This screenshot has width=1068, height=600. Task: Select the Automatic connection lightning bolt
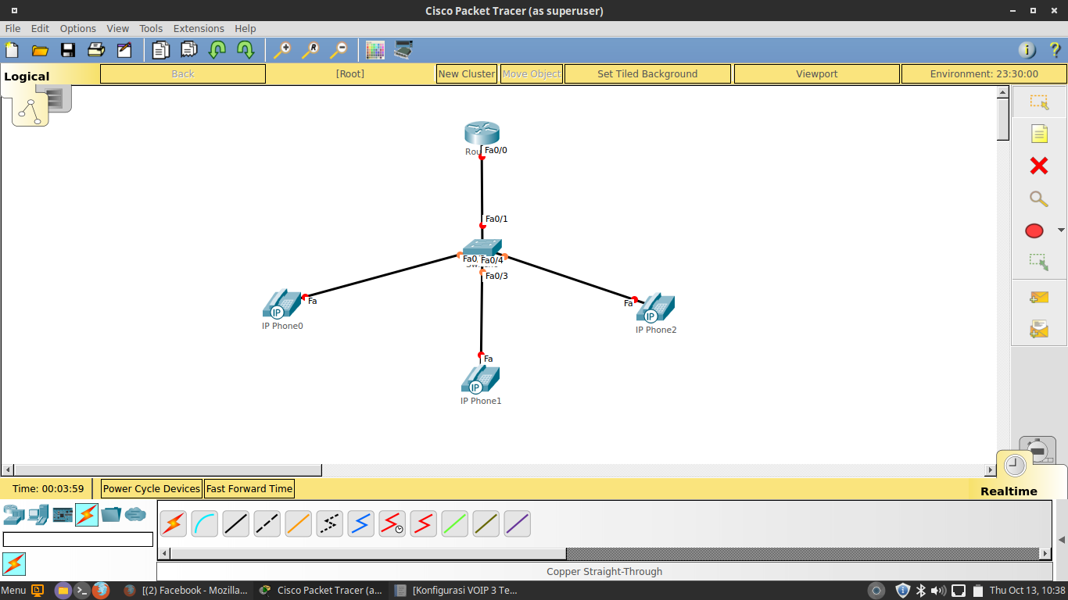click(x=173, y=523)
